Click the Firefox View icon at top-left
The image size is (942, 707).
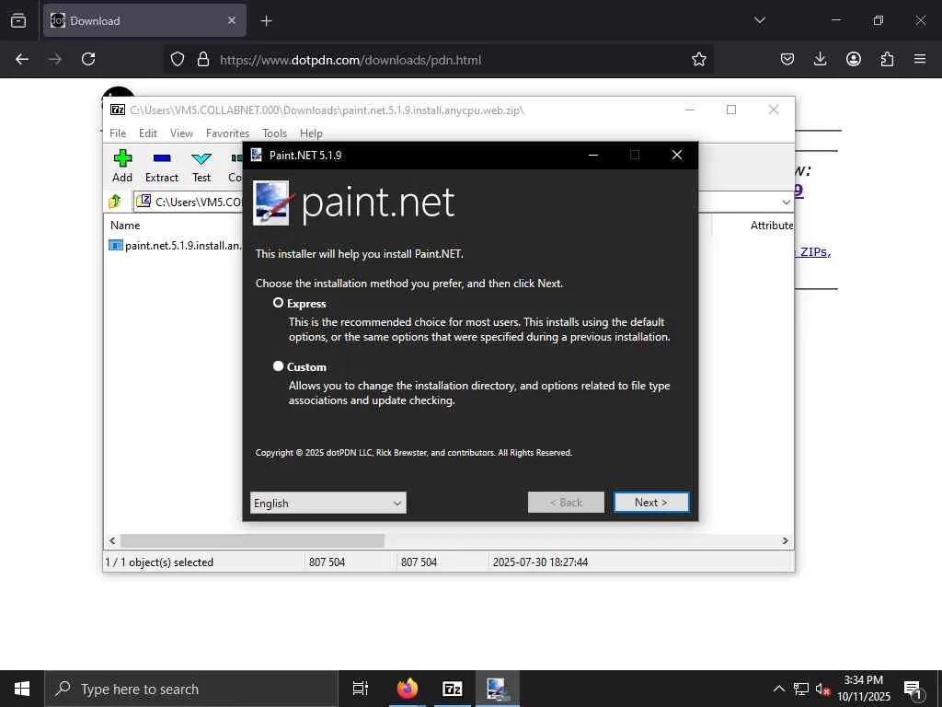click(x=18, y=20)
